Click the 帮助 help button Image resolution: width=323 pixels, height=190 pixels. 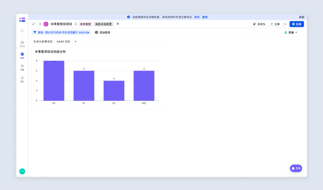point(296,168)
